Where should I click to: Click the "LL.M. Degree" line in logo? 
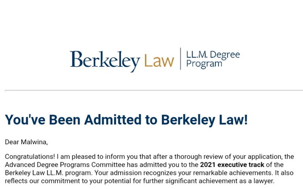click(x=213, y=55)
